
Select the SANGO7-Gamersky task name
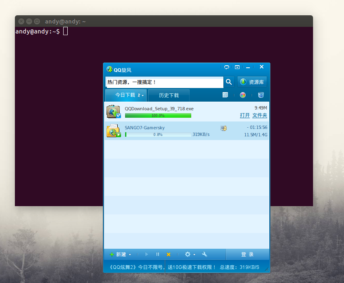(x=145, y=128)
